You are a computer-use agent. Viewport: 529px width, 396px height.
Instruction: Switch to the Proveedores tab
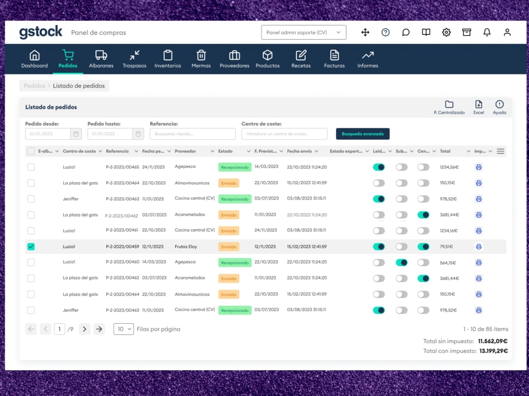pos(234,55)
